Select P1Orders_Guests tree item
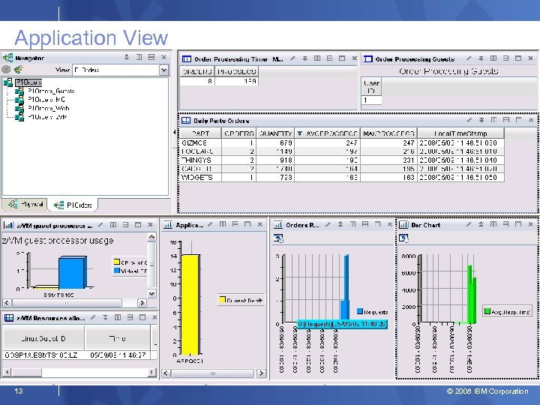This screenshot has height=405, width=540. (x=51, y=91)
